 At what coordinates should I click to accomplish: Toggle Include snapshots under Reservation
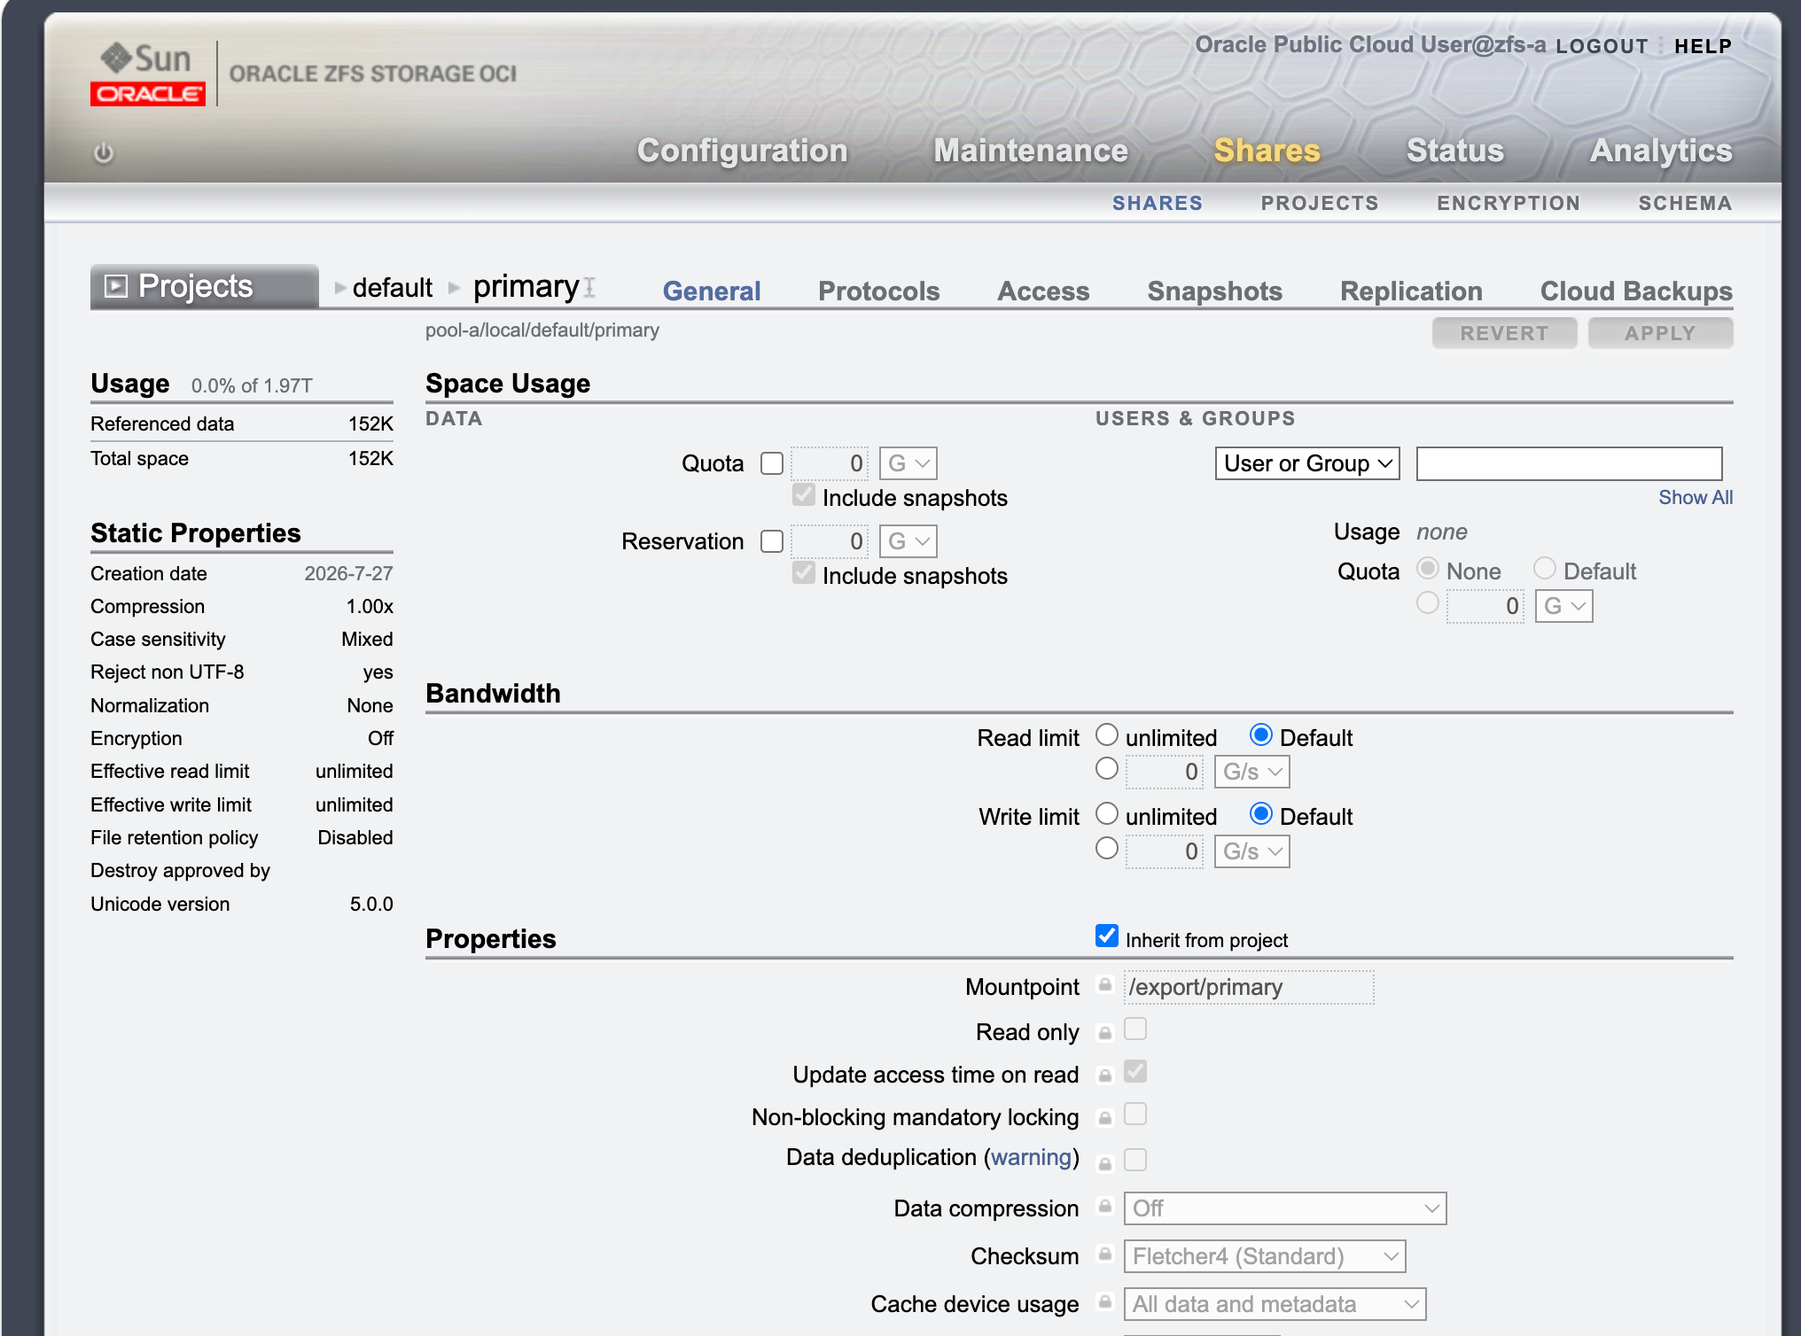(x=804, y=573)
